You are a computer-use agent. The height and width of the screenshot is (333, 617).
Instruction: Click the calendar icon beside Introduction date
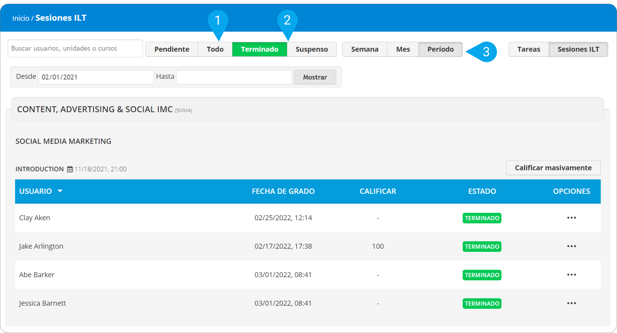(70, 169)
